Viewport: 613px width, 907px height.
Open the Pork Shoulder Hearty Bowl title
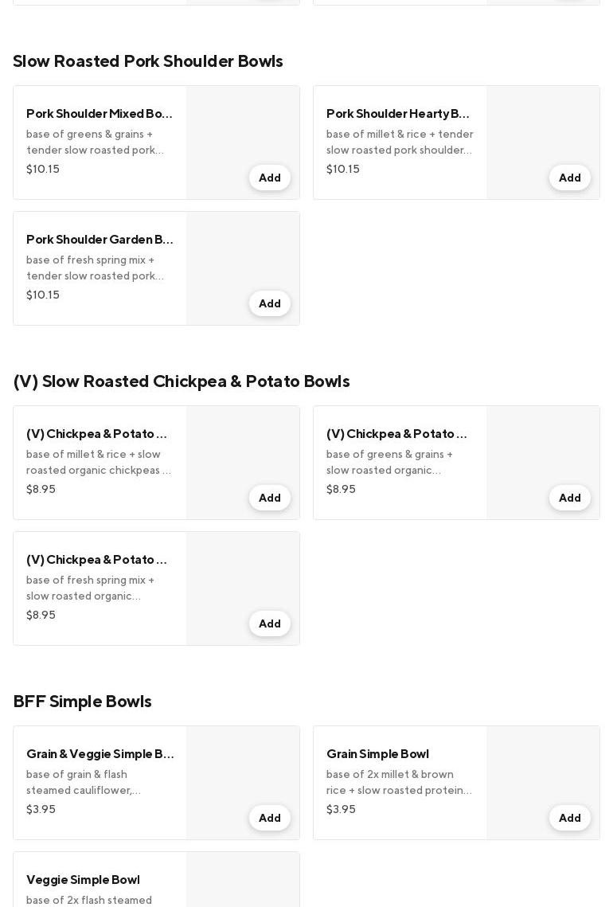tap(398, 114)
